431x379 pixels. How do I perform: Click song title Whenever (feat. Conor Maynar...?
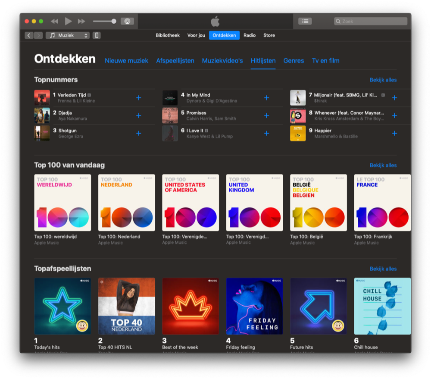(x=349, y=113)
